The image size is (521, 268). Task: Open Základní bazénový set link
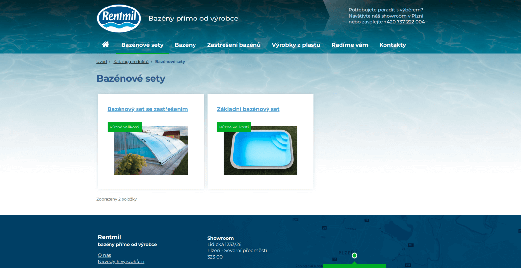(248, 109)
